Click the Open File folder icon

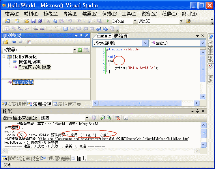tap(27, 21)
